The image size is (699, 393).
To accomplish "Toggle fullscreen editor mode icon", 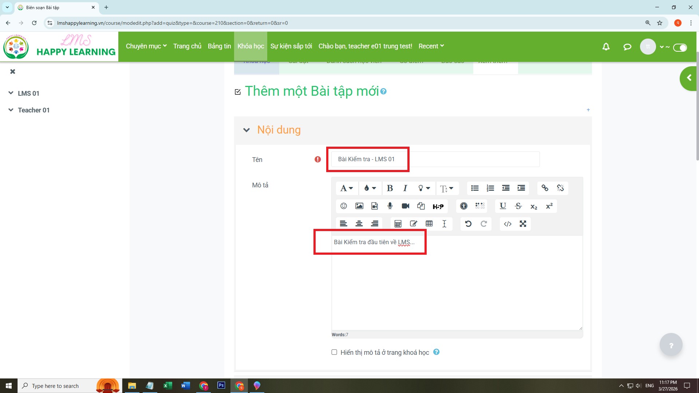I will pyautogui.click(x=523, y=224).
